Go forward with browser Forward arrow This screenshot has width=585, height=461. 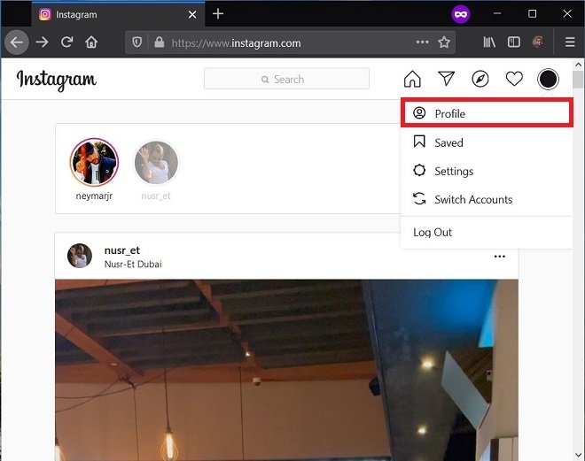[43, 42]
